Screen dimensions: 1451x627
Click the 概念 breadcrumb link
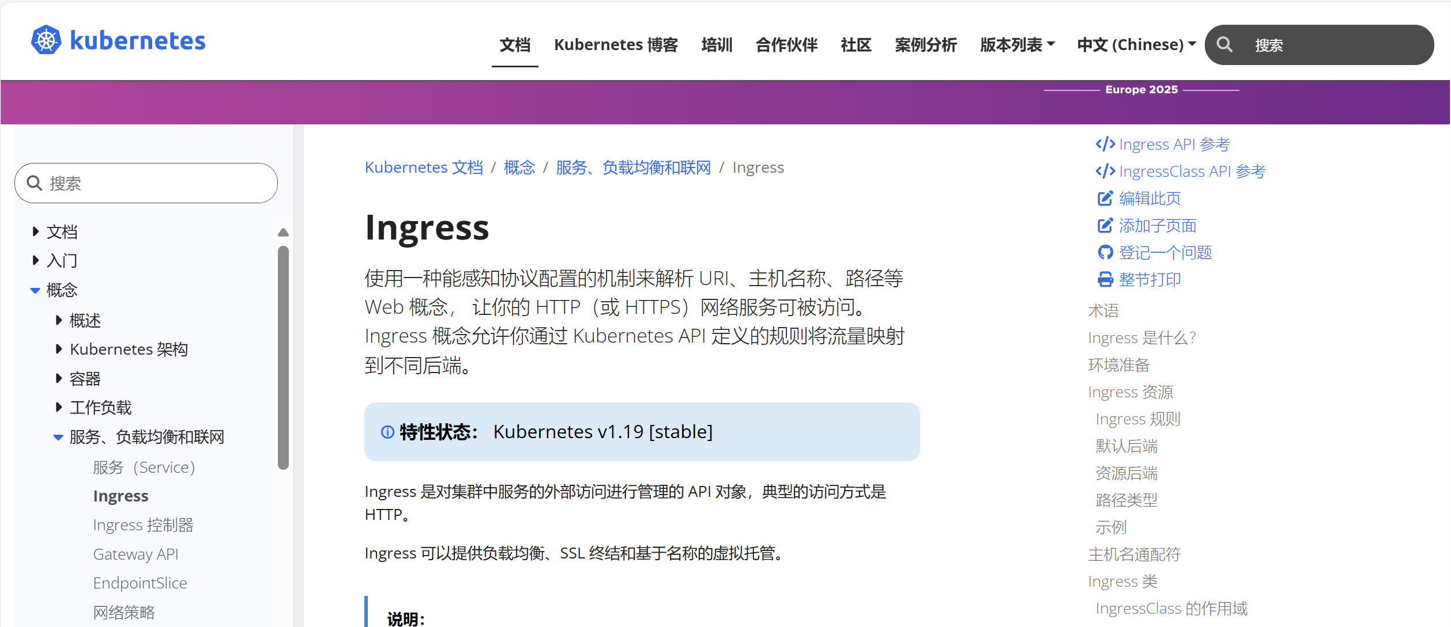(x=519, y=168)
